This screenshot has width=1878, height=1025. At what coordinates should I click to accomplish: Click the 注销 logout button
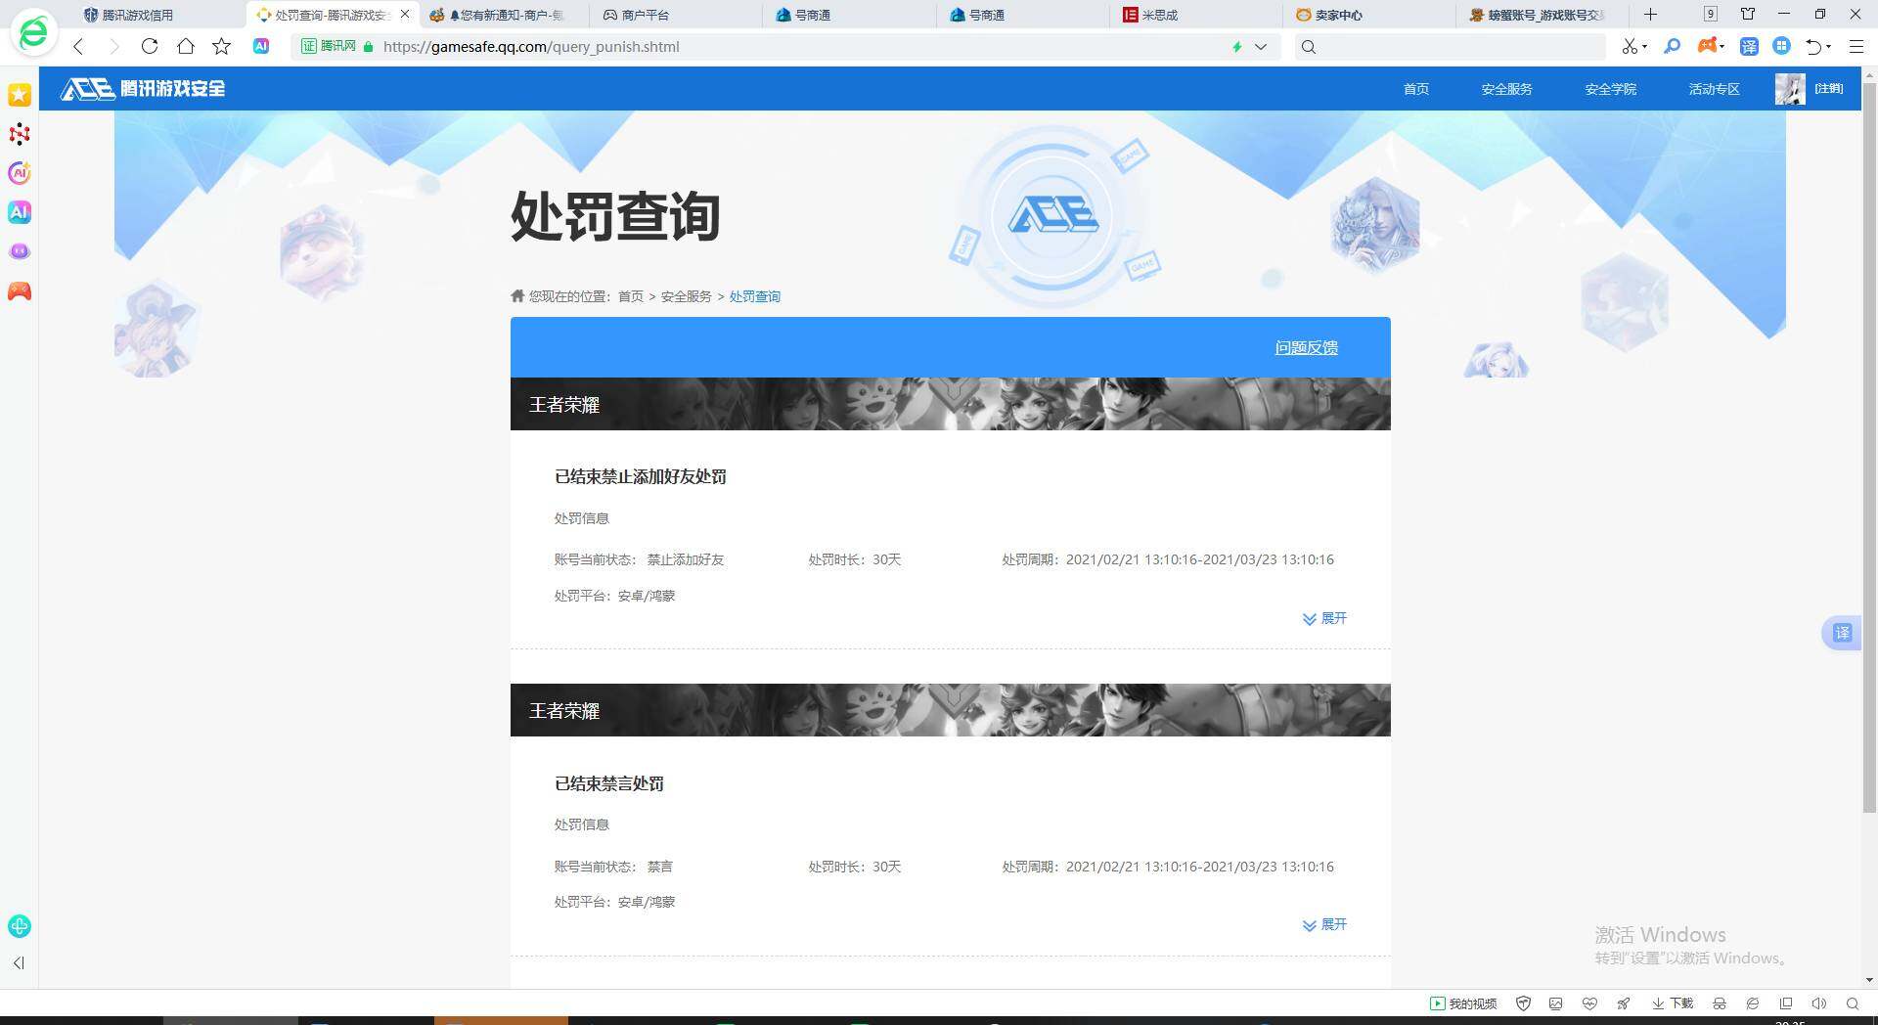pos(1828,88)
